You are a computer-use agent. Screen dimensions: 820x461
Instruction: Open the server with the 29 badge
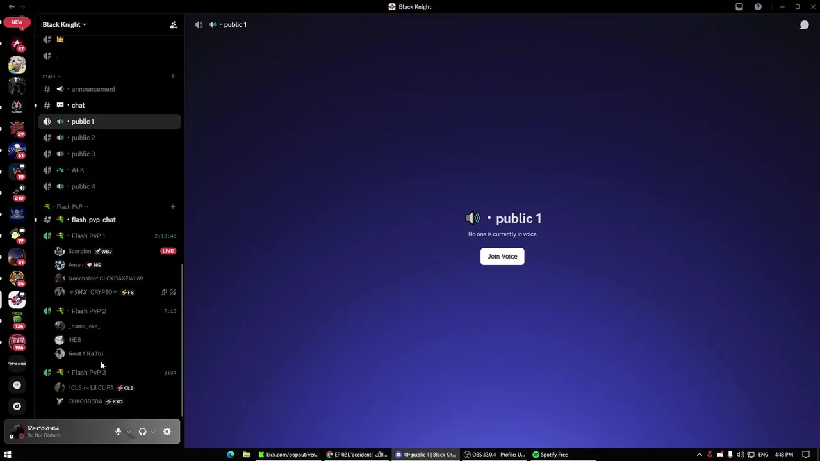17,129
